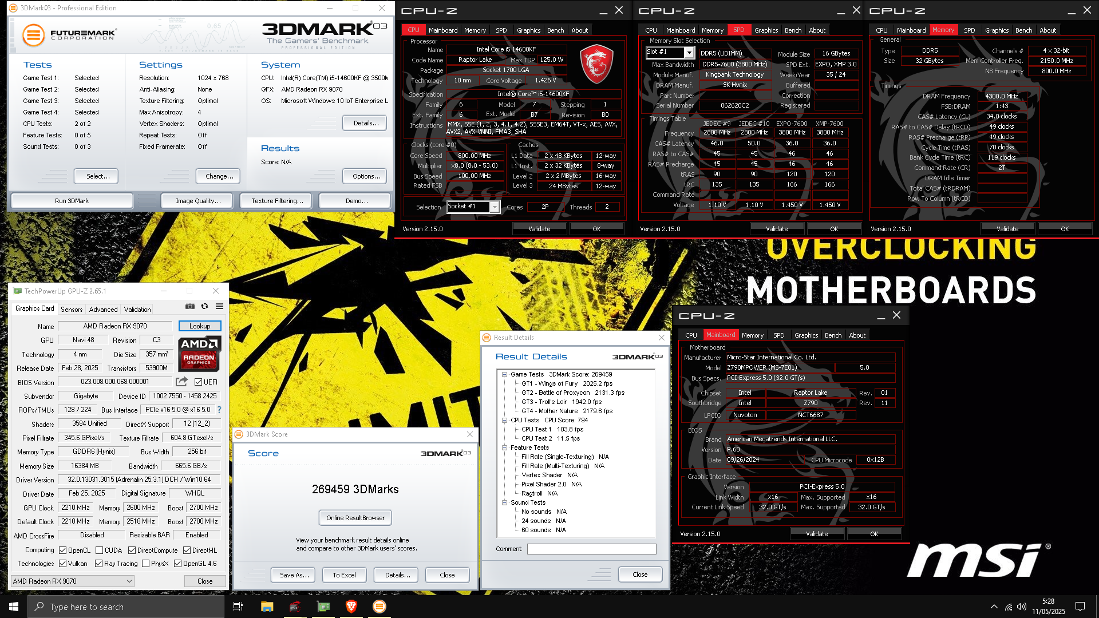Click the Image Quality... button

(198, 201)
